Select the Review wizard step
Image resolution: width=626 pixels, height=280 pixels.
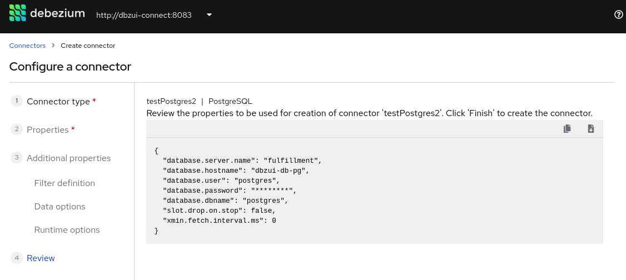tap(41, 258)
